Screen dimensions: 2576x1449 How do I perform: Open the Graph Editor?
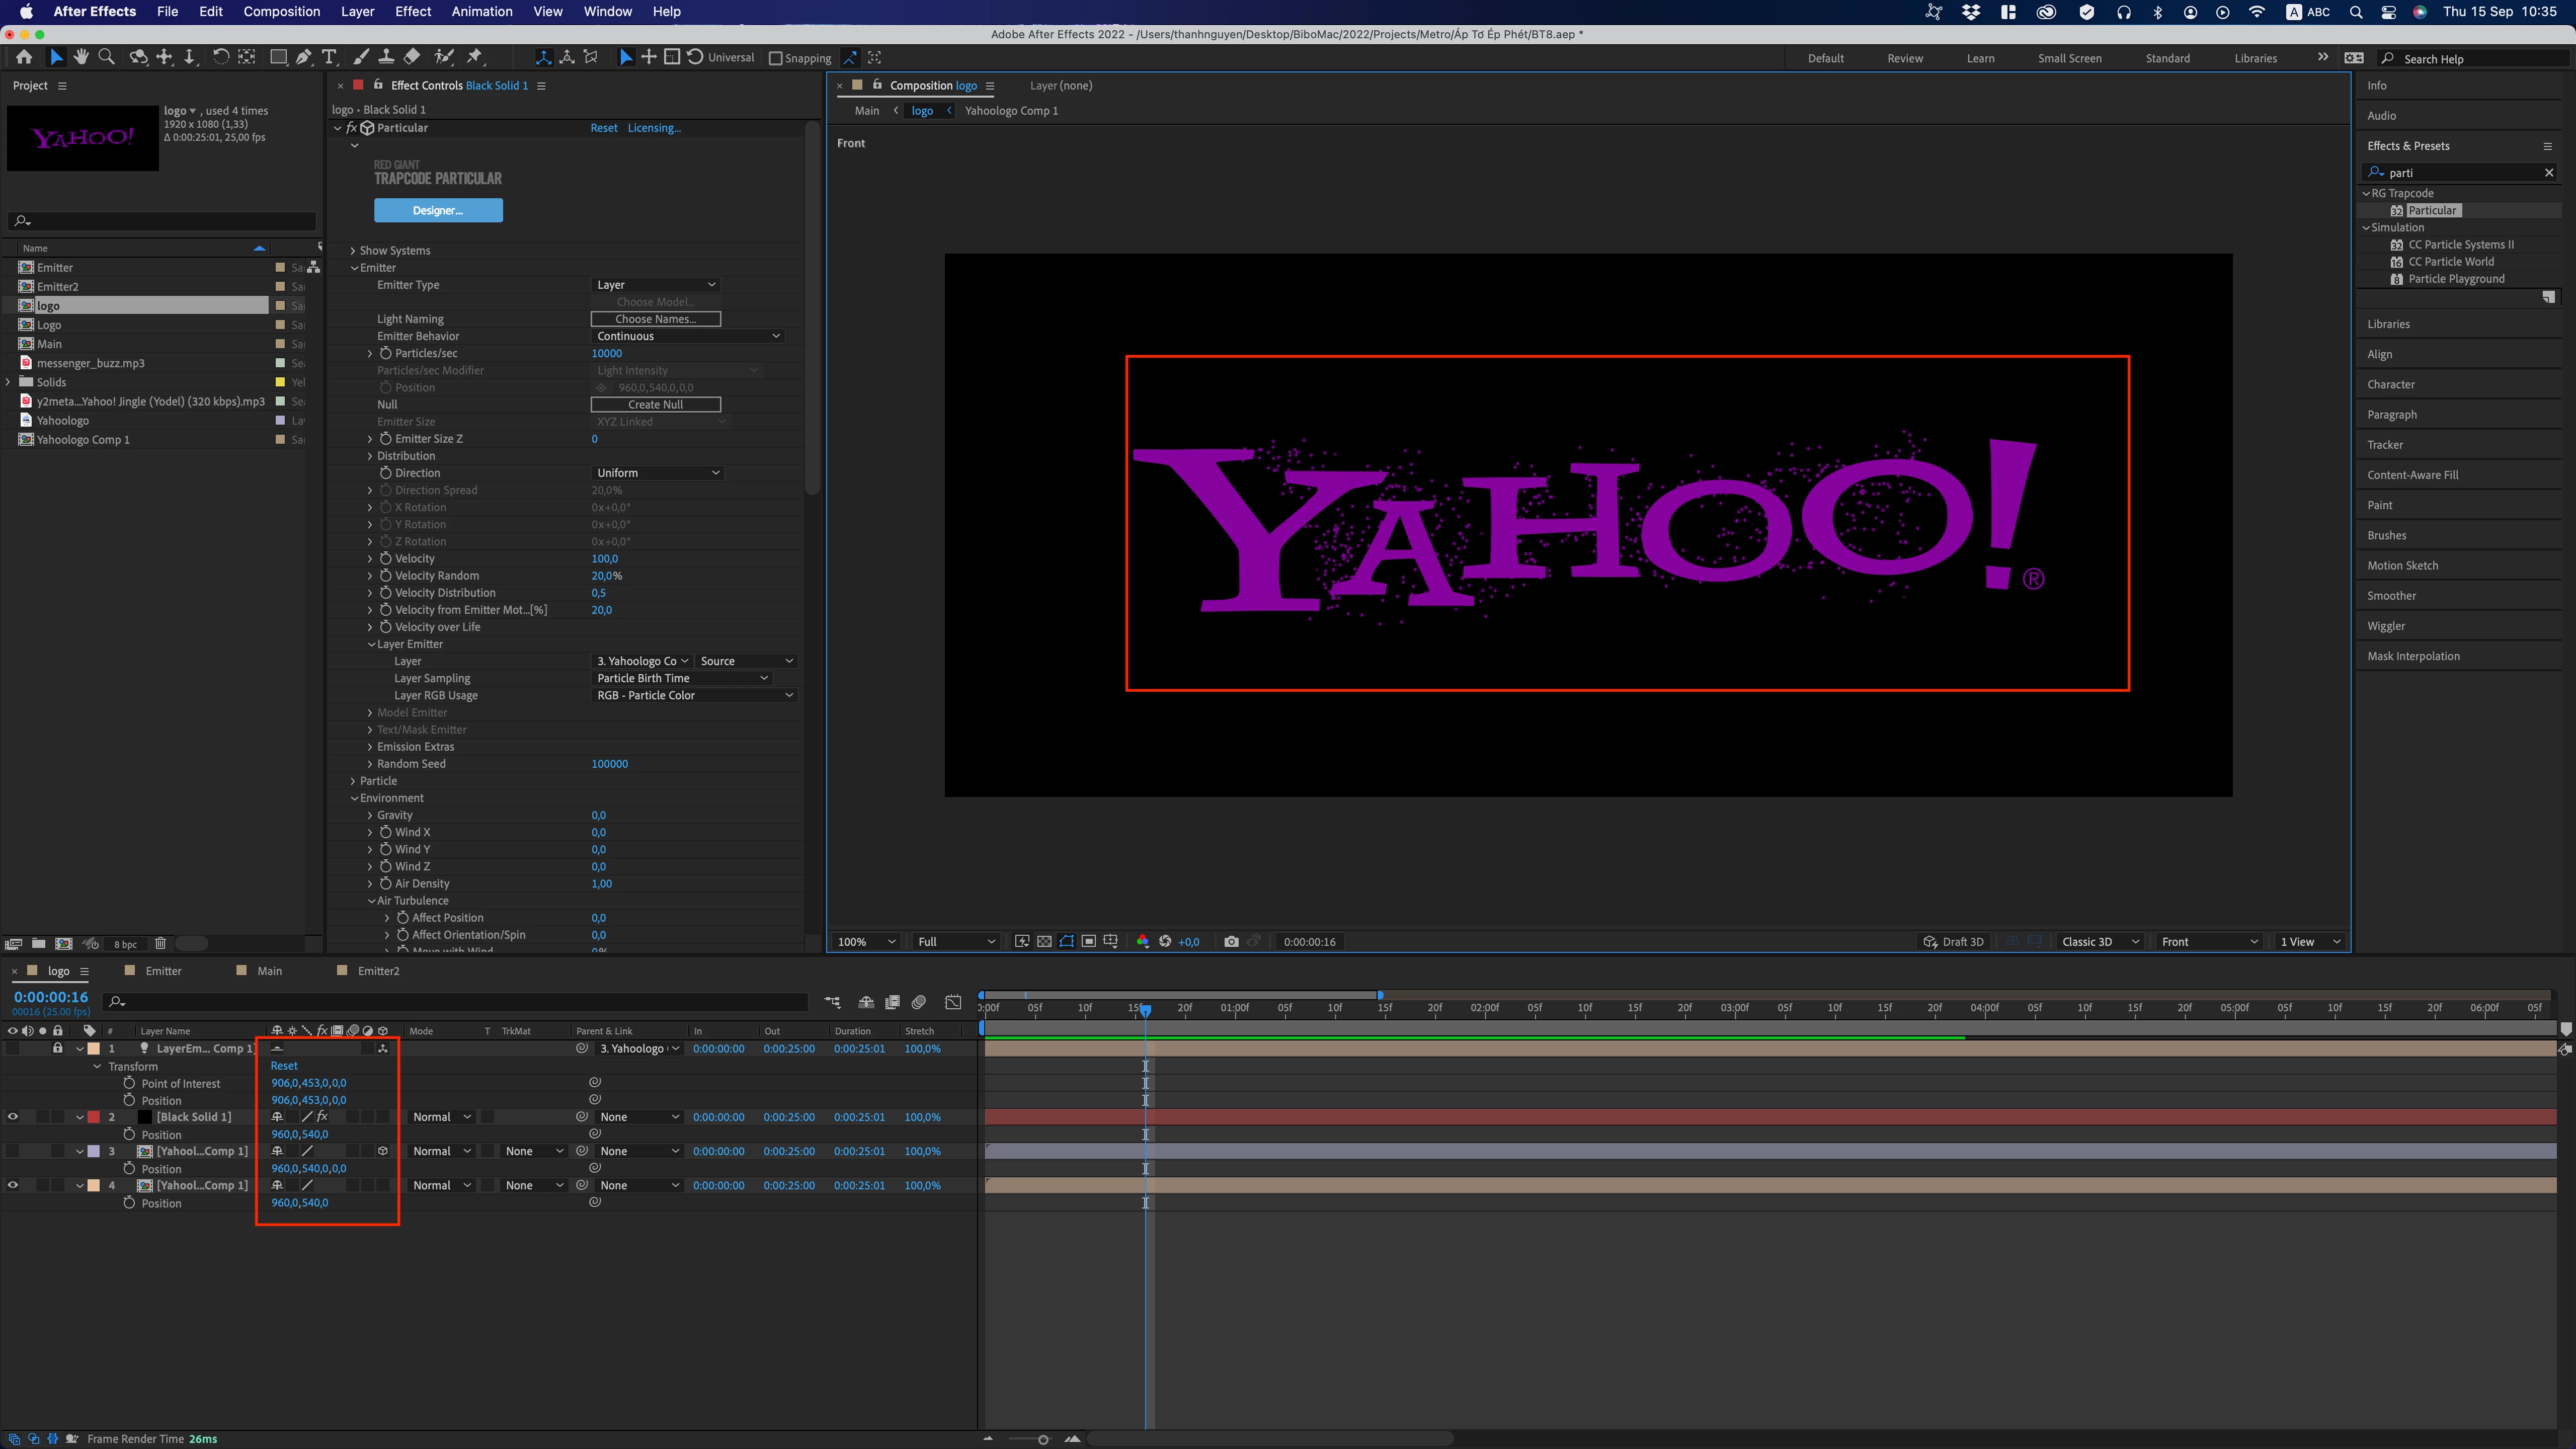[953, 1002]
